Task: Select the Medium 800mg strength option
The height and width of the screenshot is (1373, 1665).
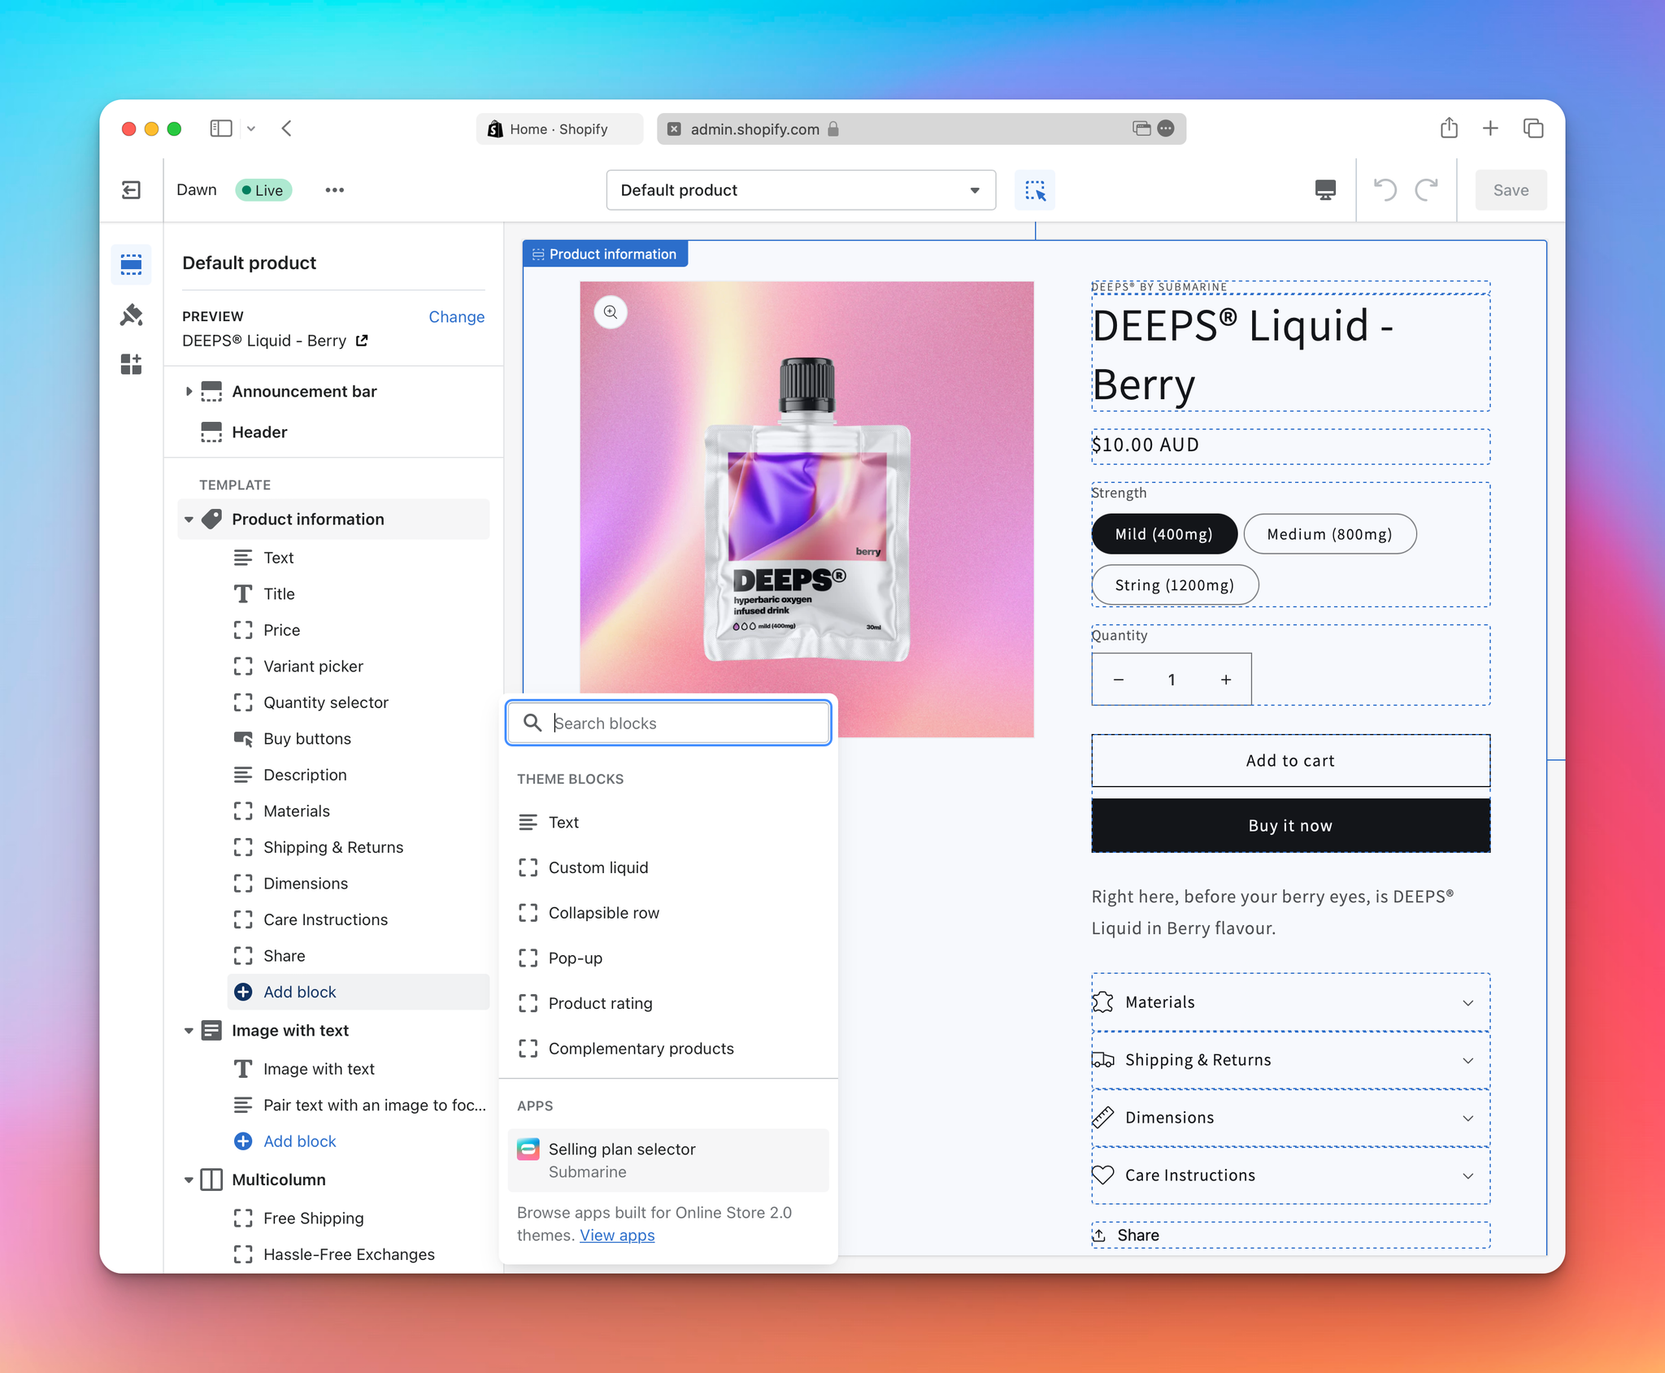Action: 1328,534
